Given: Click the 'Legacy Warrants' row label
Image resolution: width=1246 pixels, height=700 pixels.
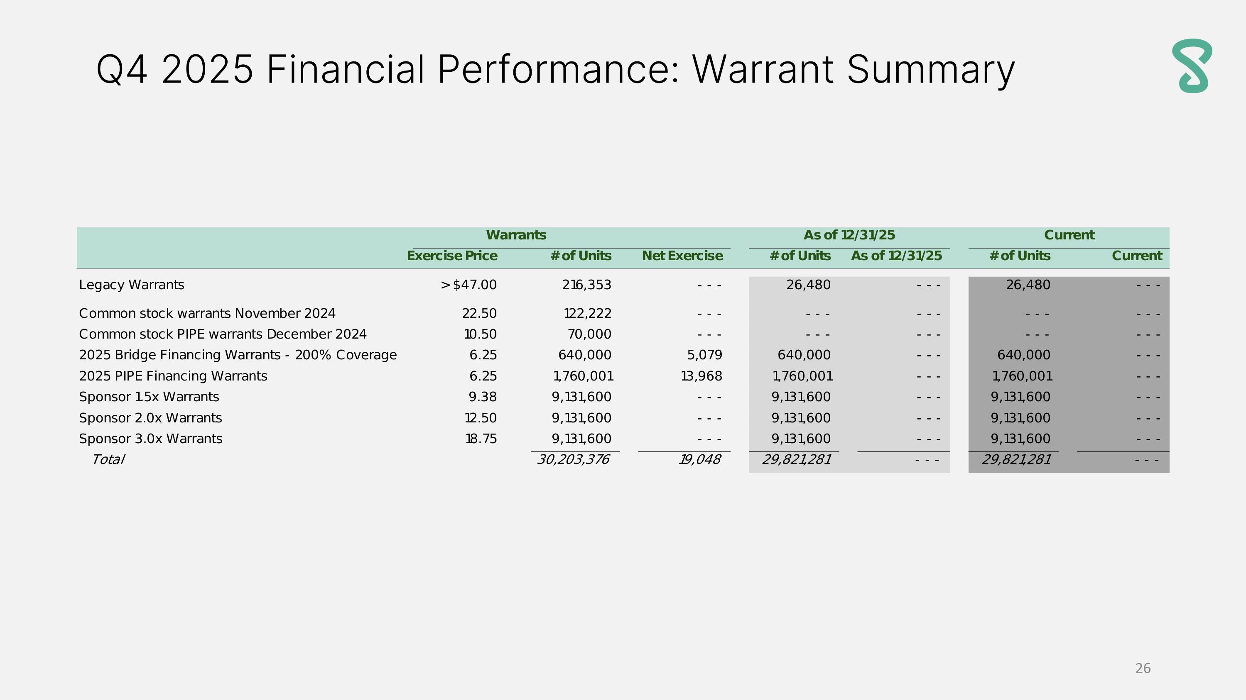Looking at the screenshot, I should tap(132, 285).
